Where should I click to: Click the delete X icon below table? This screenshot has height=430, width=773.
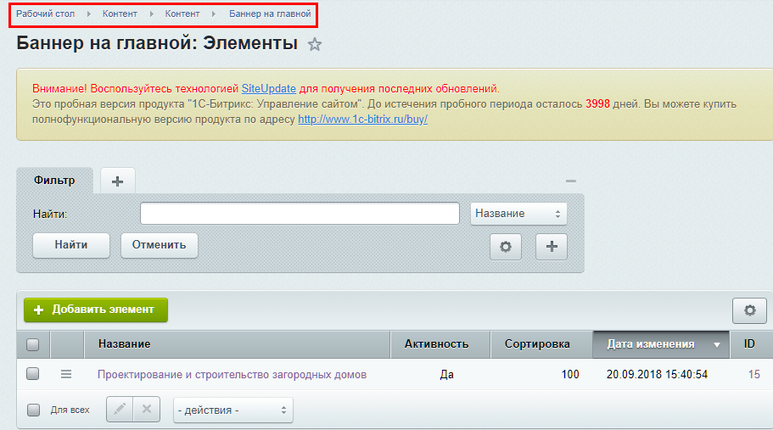tap(147, 410)
